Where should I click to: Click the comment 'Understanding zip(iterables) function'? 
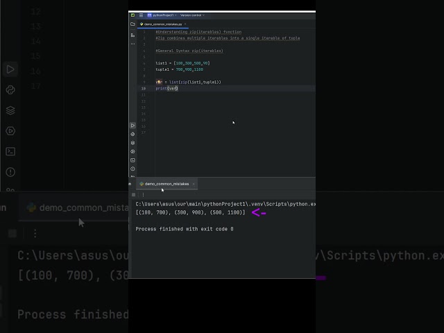point(198,32)
